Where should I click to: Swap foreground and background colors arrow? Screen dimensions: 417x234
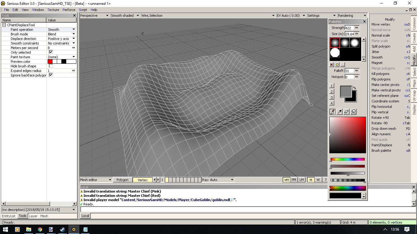tap(354, 88)
